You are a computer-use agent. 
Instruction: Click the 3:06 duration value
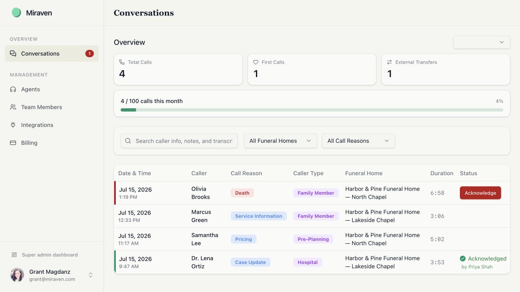click(x=437, y=216)
